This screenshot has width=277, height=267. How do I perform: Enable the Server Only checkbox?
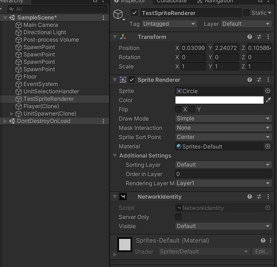pyautogui.click(x=178, y=217)
